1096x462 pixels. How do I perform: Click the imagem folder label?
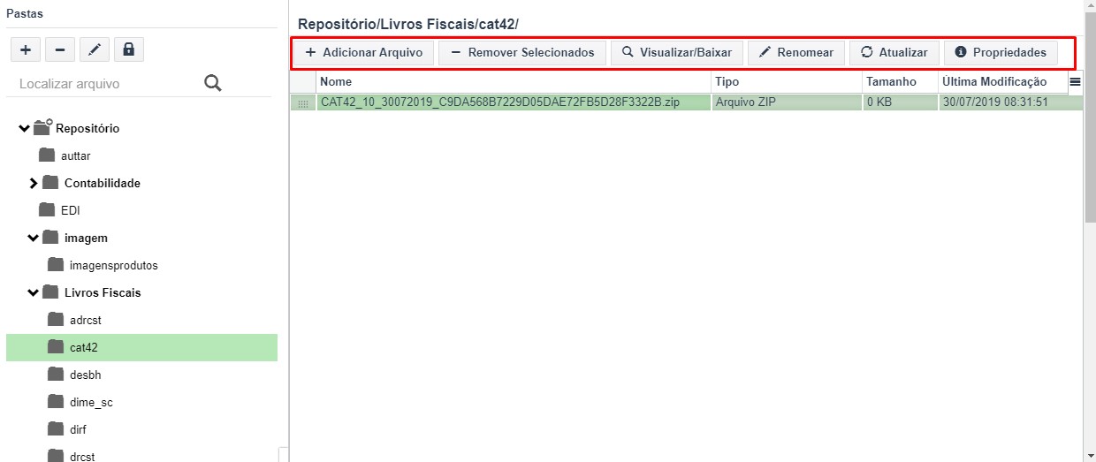(86, 239)
